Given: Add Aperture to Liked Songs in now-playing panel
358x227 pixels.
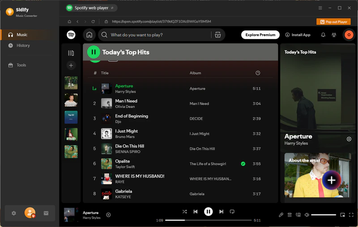Looking at the screenshot, I should click(349, 139).
